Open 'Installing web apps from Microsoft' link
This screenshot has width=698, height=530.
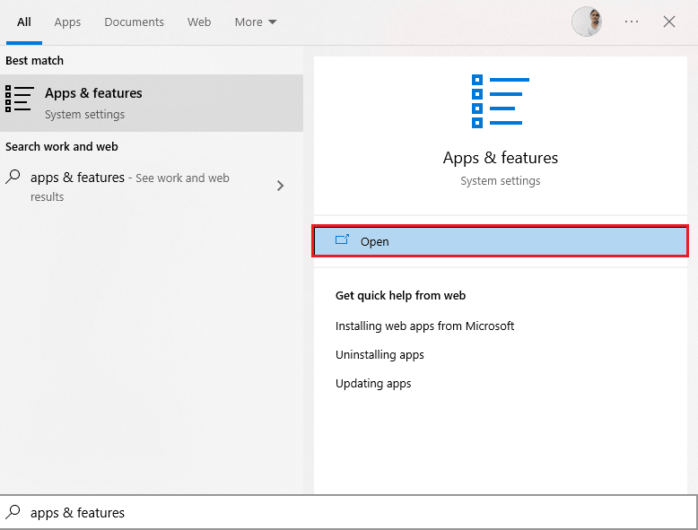pyautogui.click(x=424, y=326)
